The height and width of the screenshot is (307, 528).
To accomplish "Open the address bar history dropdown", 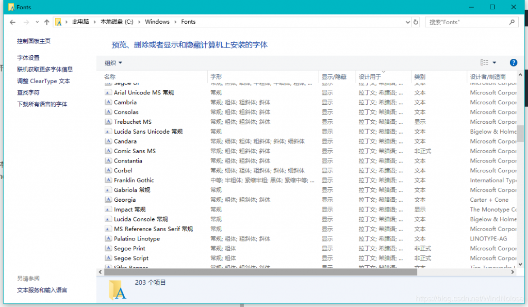I will coord(408,22).
